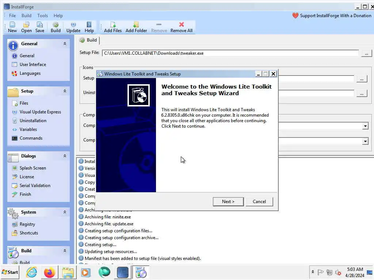Click the Build toolbar icon
This screenshot has height=280, width=374.
click(x=56, y=27)
